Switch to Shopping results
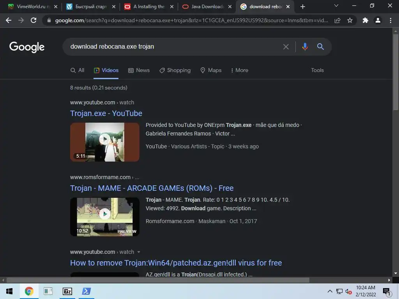 (x=175, y=70)
